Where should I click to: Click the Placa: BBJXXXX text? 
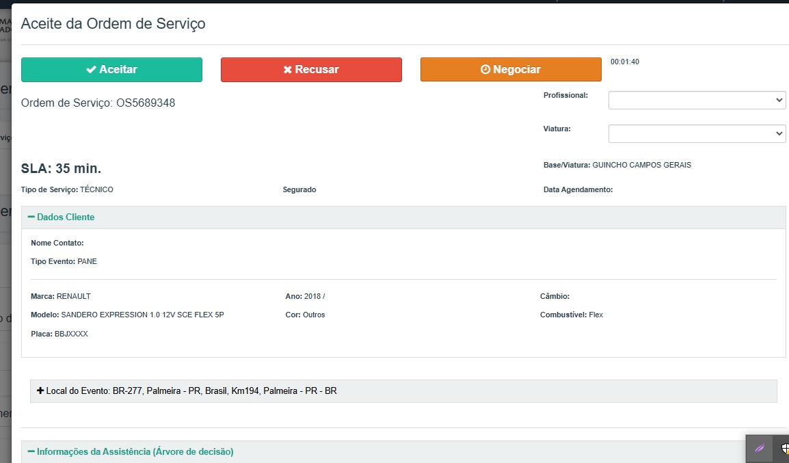point(59,334)
